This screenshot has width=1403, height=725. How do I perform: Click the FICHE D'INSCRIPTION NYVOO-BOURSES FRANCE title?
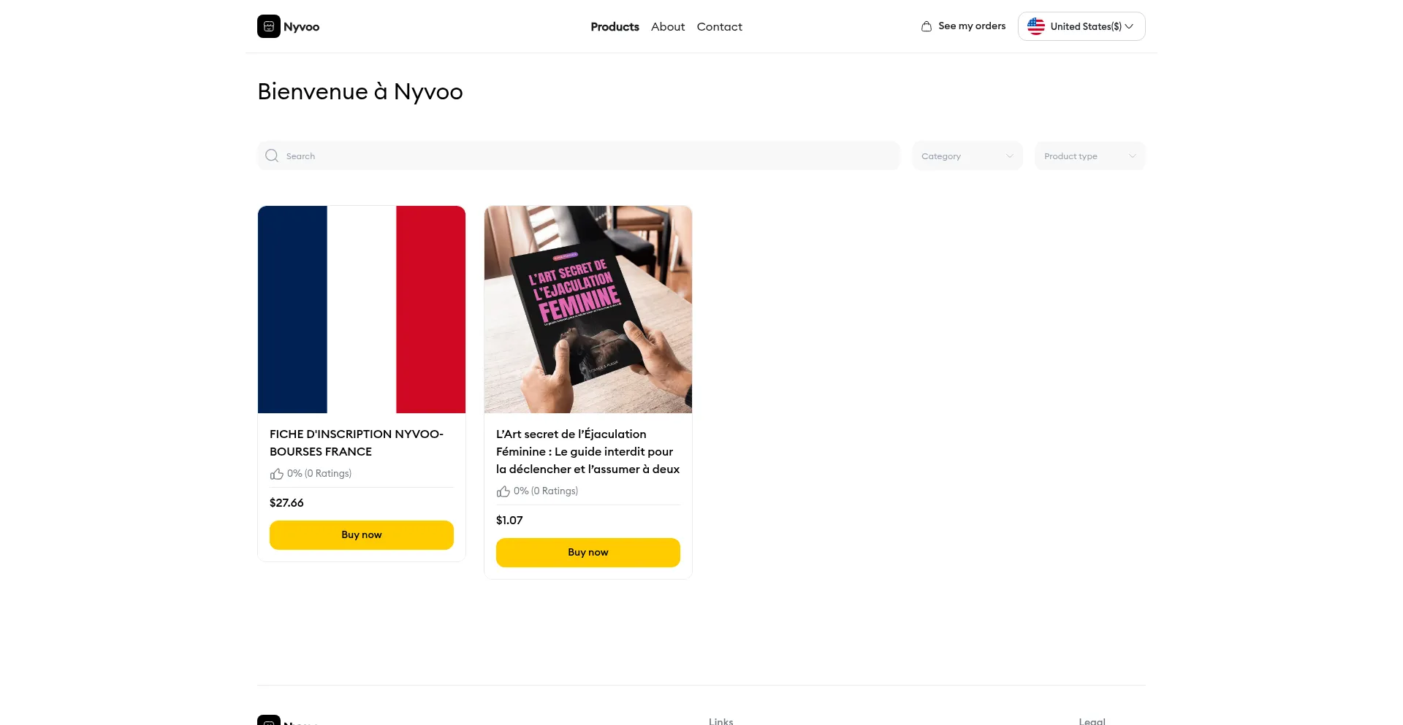coord(357,442)
